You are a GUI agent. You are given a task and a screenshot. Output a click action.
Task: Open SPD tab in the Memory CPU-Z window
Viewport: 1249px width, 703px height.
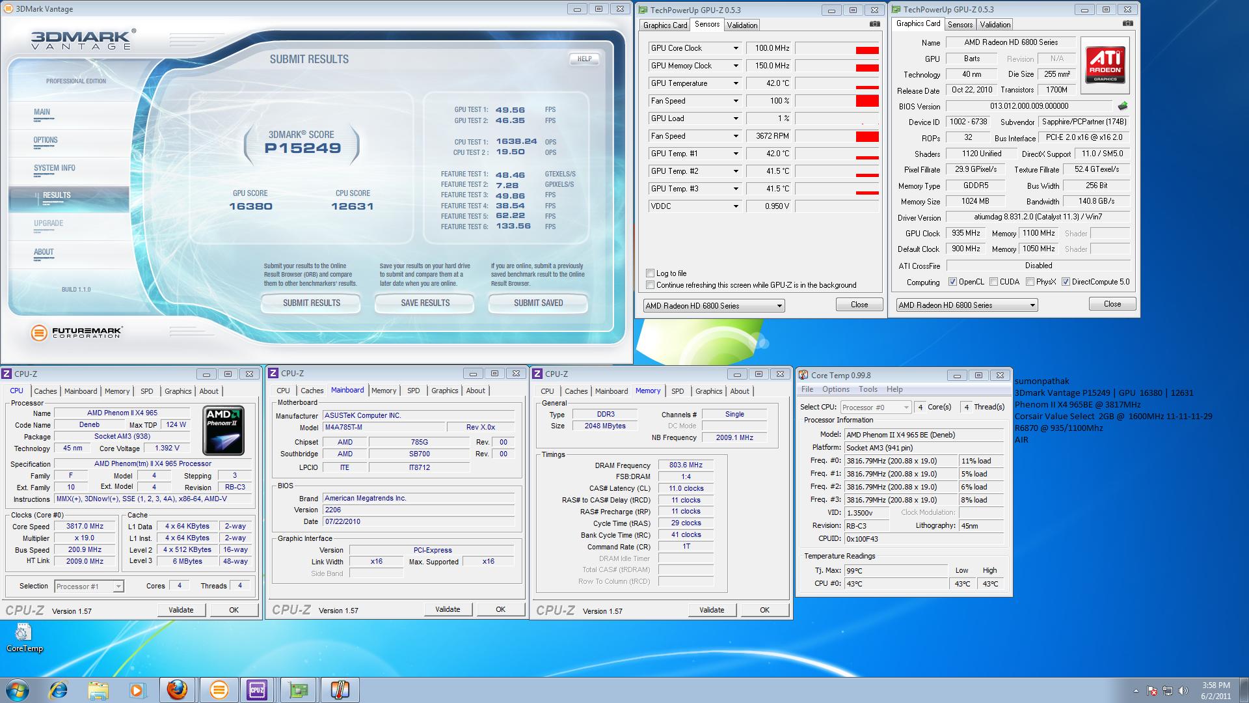coord(678,391)
